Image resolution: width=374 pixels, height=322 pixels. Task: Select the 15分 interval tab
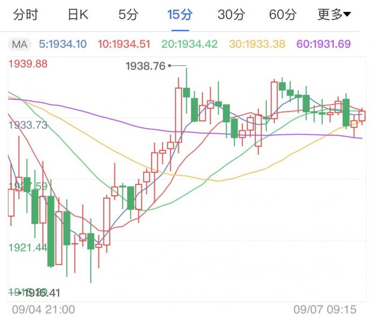coord(179,15)
